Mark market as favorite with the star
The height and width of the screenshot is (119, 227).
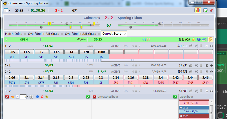(x=193, y=39)
